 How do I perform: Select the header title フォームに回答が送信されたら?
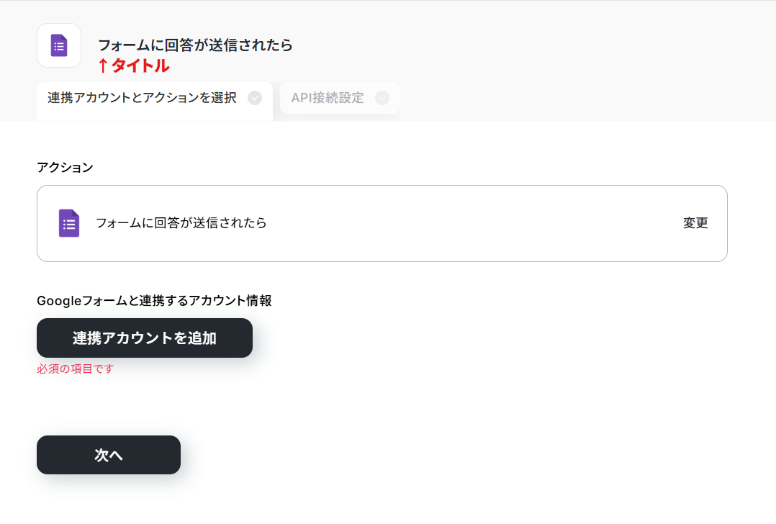196,45
